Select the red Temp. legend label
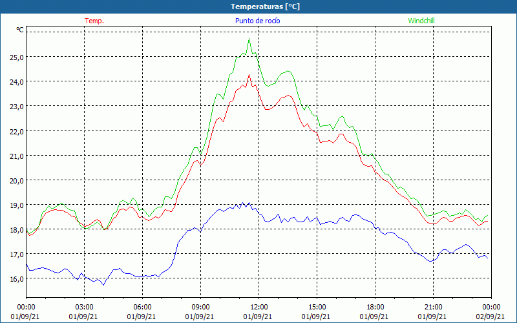Viewport: 517px width, 323px height. (94, 21)
